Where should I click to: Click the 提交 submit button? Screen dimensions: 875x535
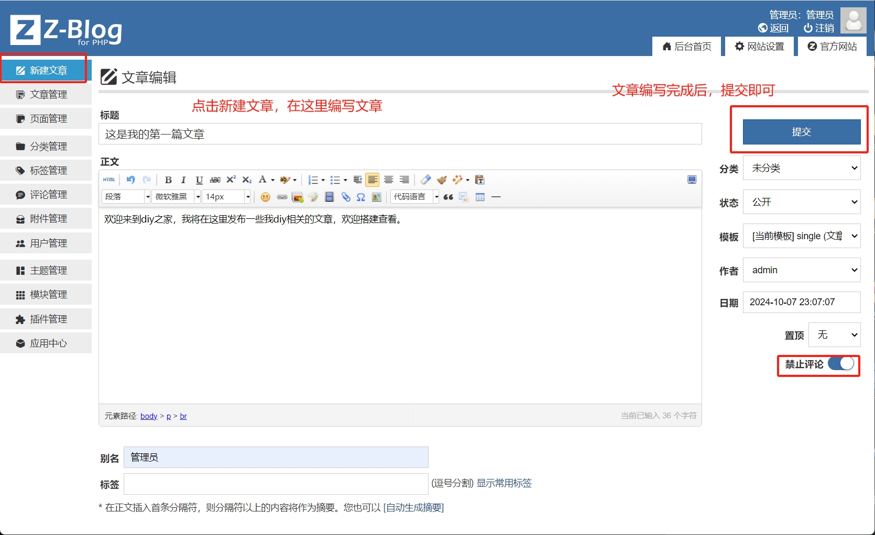(801, 132)
